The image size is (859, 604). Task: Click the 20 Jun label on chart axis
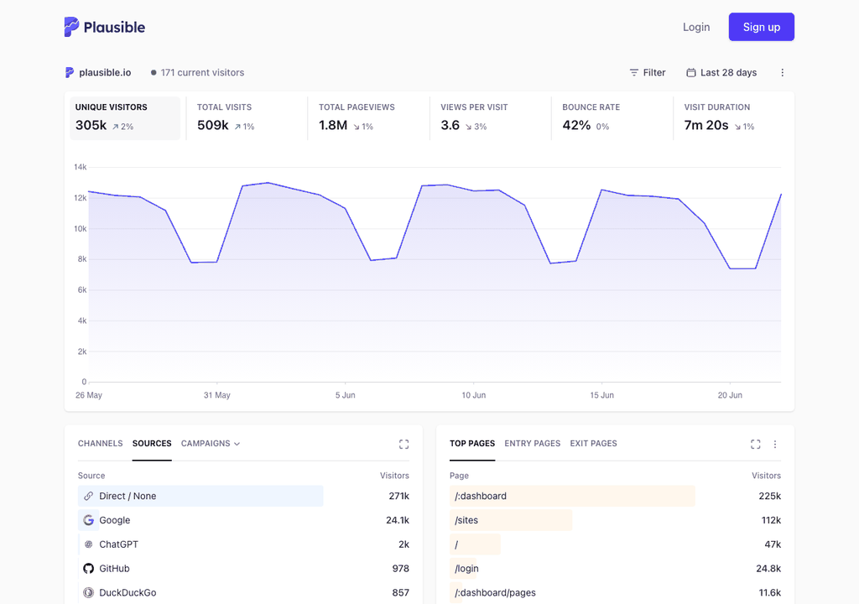[730, 395]
